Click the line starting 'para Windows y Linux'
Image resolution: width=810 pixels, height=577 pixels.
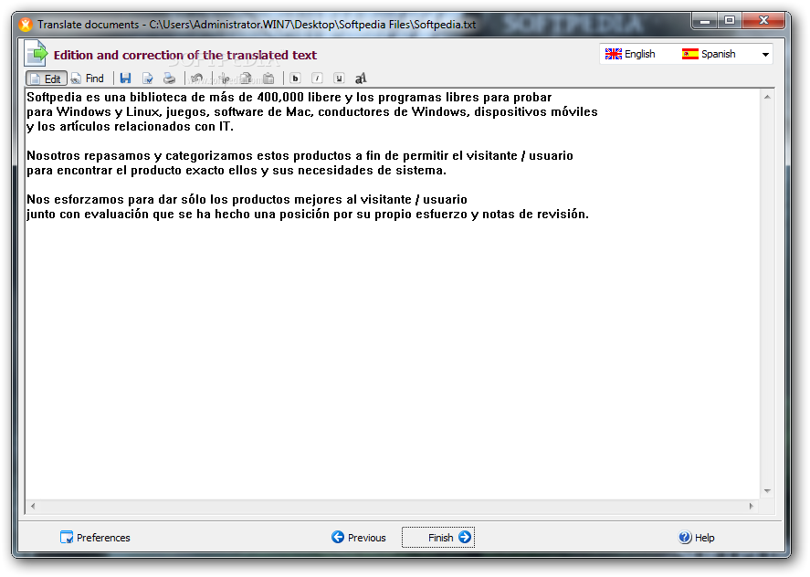pyautogui.click(x=312, y=112)
